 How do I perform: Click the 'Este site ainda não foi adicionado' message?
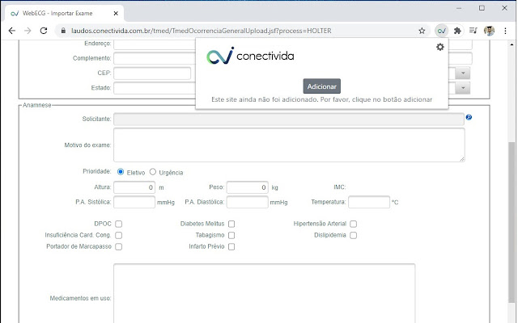(322, 99)
